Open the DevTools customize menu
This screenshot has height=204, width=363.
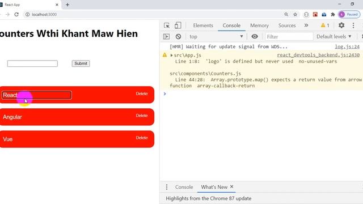[x=353, y=25]
